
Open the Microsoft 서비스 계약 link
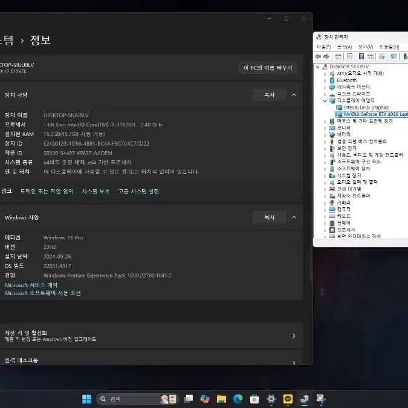click(31, 285)
